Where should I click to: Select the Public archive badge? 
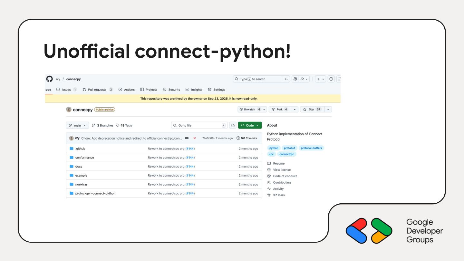[105, 110]
